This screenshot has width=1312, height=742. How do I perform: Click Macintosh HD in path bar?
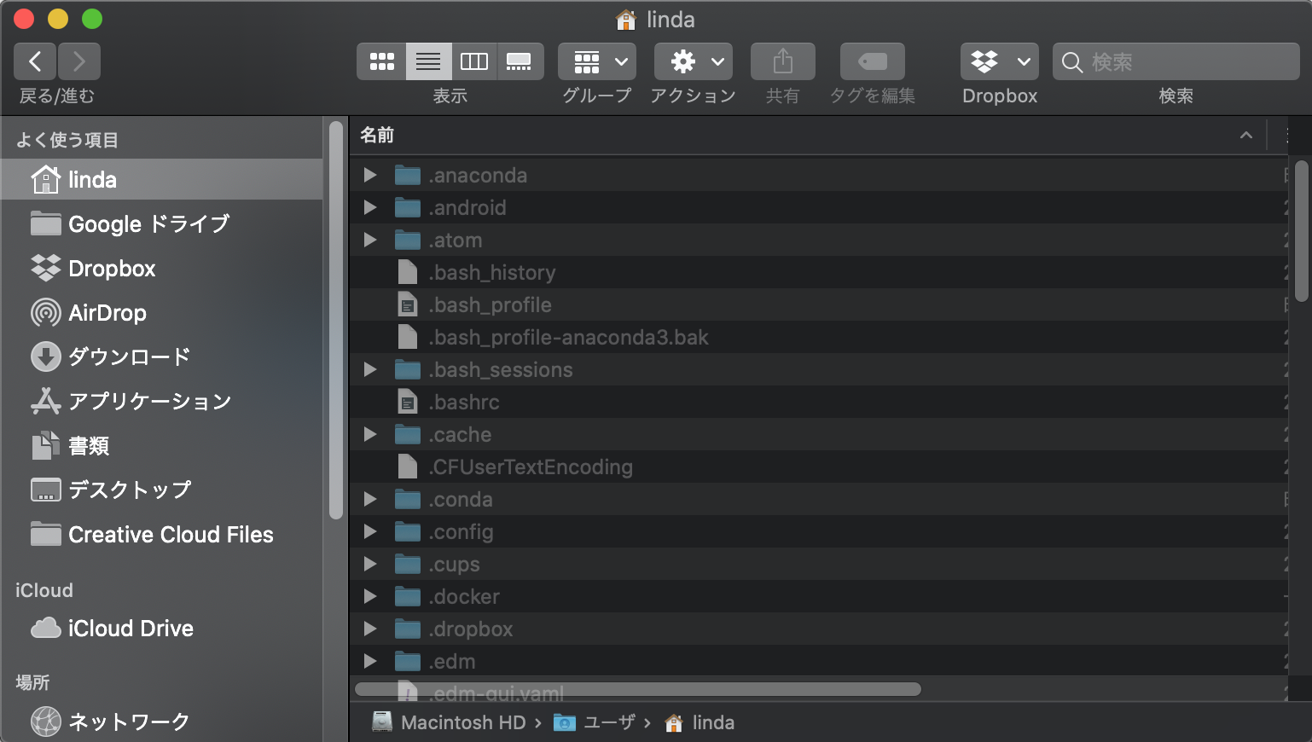coord(462,722)
